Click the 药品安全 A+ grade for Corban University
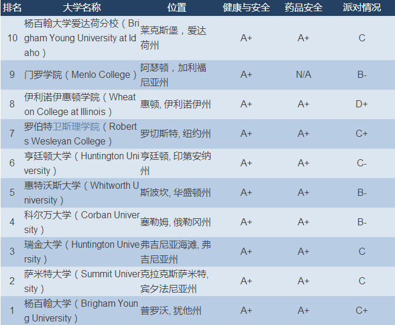Viewport: 395px width, 325px height. click(304, 222)
